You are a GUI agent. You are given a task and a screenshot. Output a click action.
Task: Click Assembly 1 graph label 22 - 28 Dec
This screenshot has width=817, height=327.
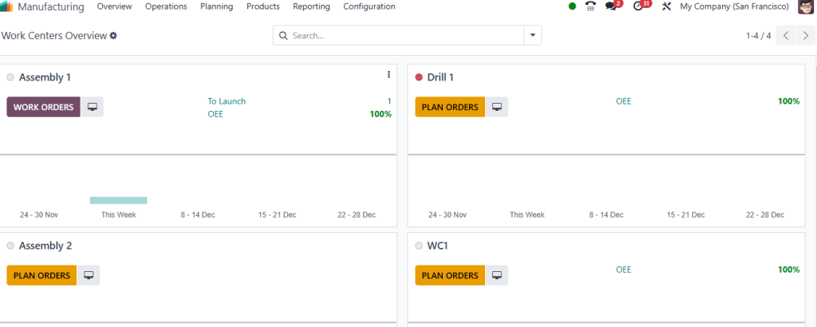pos(357,215)
